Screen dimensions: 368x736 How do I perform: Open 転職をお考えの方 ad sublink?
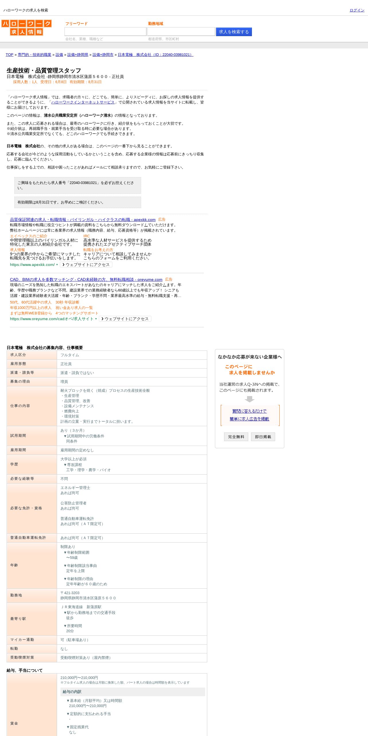(x=98, y=250)
